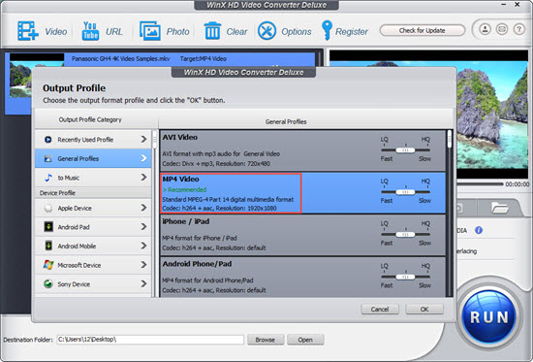Click Check for Update button

tap(423, 30)
